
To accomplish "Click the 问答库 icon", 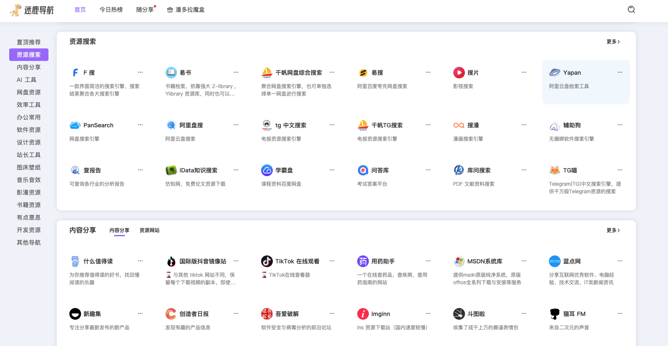I will click(x=363, y=170).
